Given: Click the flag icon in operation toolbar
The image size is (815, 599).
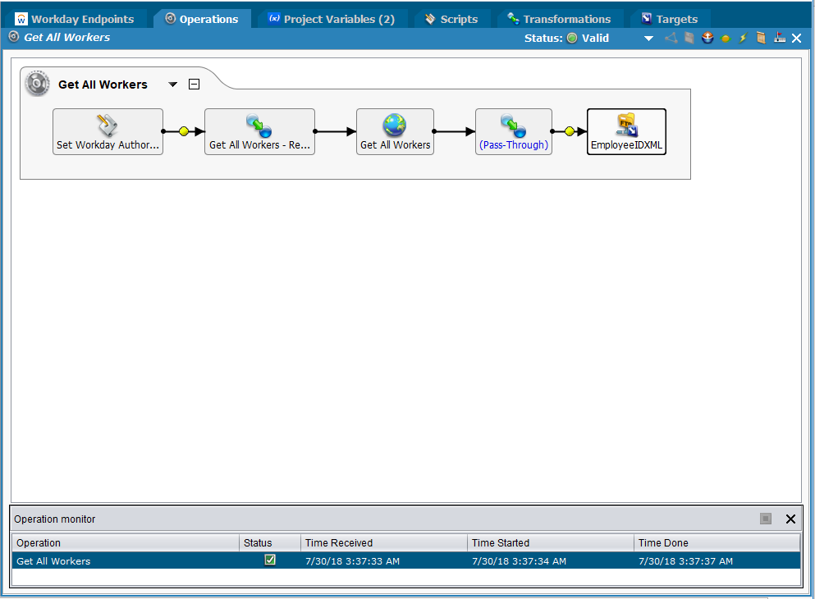Looking at the screenshot, I should point(779,38).
